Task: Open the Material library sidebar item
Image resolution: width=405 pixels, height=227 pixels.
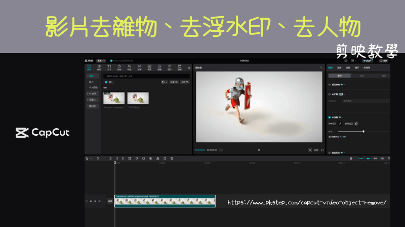Action: click(x=93, y=106)
